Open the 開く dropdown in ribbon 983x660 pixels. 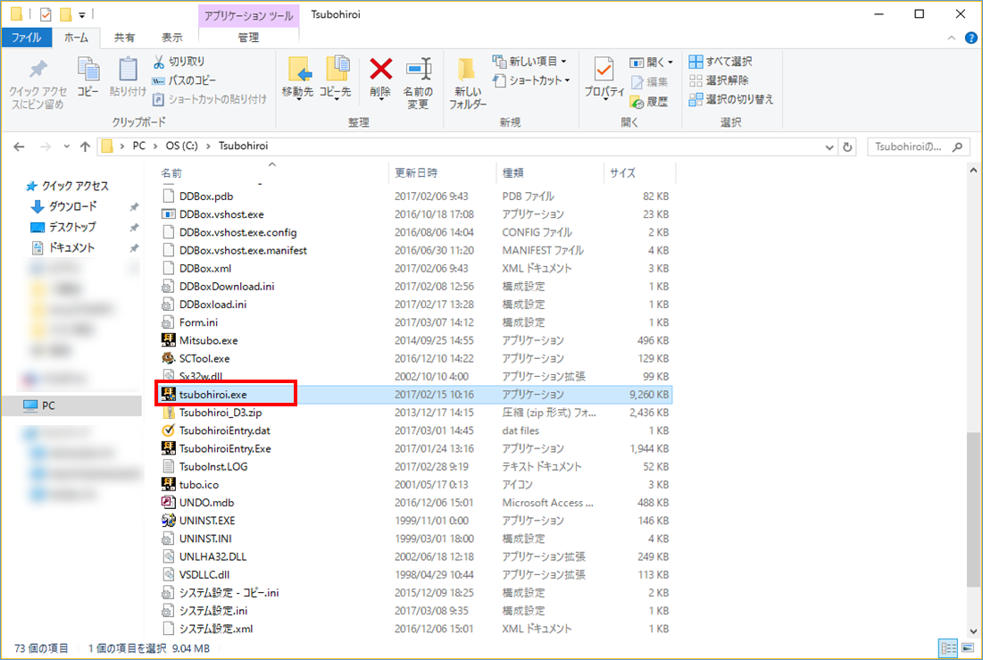tap(652, 63)
